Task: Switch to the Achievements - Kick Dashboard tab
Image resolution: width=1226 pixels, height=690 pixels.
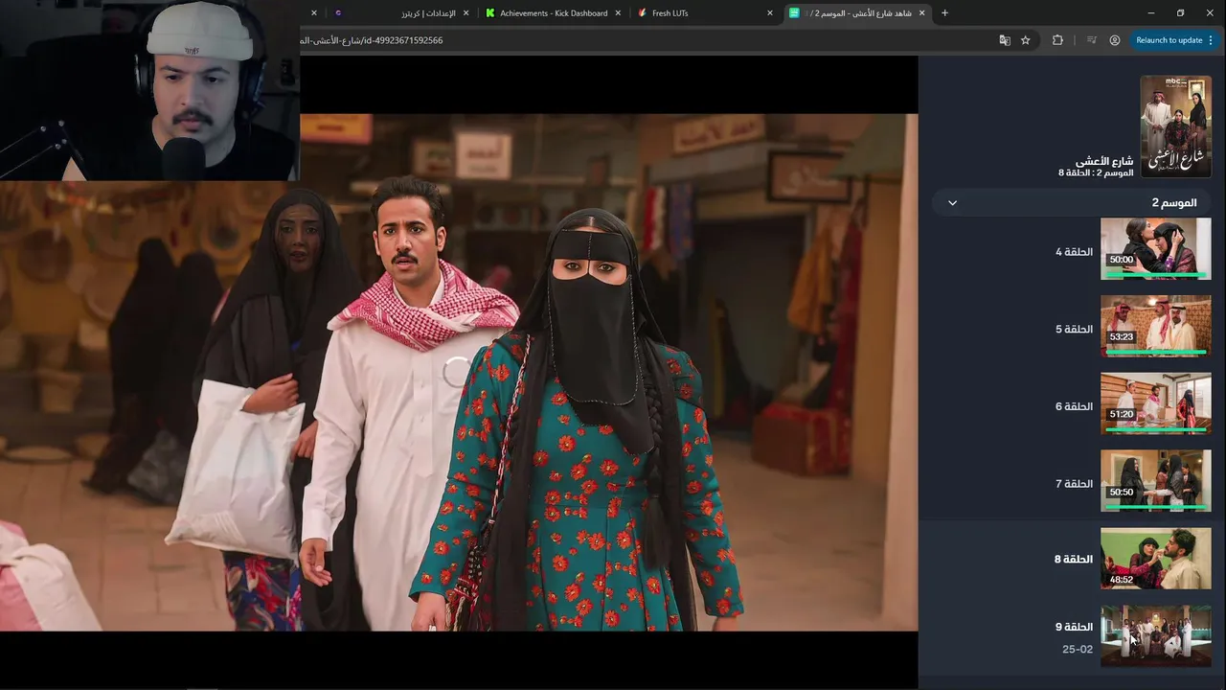Action: (554, 13)
